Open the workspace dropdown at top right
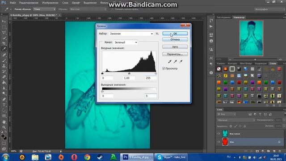286x161 pixels. click(x=269, y=9)
